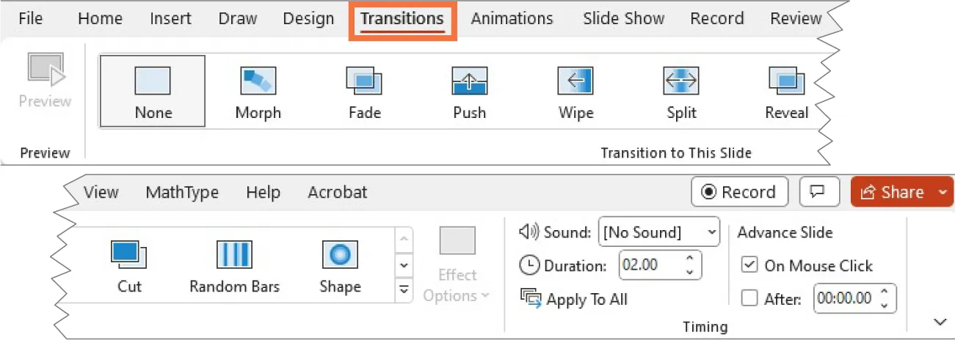This screenshot has width=955, height=340.
Task: Pick the Reveal transition
Action: coord(786,92)
